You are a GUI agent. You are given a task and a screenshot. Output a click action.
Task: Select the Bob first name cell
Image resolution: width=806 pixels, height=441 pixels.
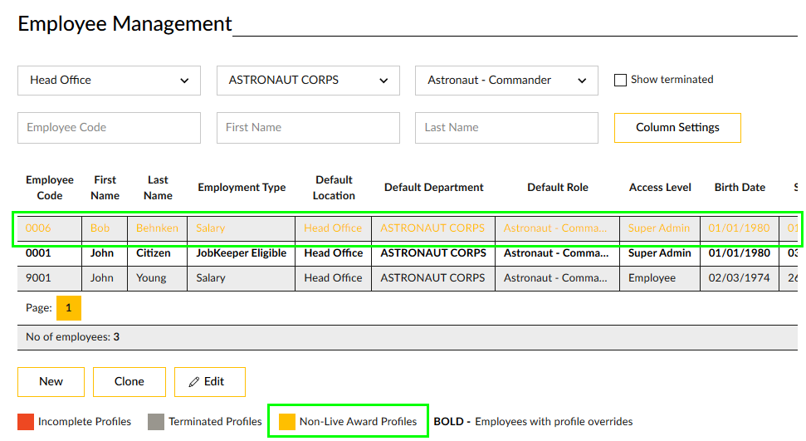point(105,228)
